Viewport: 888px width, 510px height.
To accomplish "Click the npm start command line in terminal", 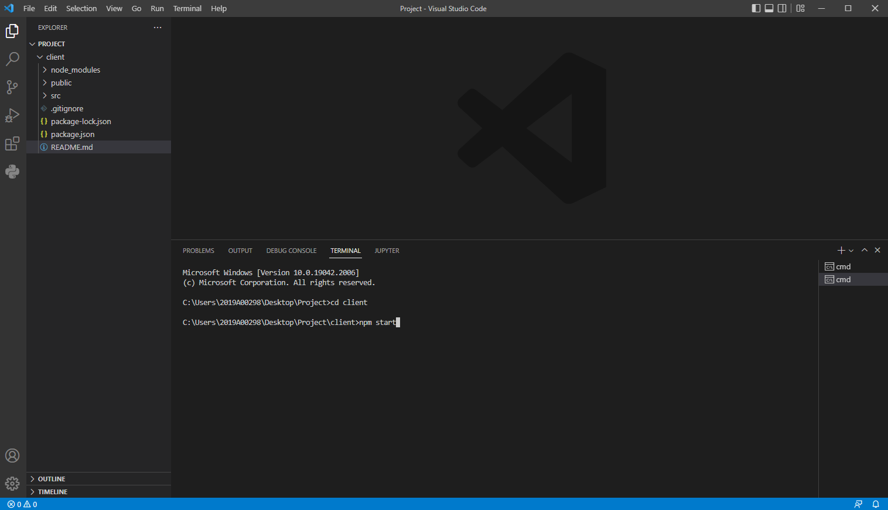I will point(291,323).
